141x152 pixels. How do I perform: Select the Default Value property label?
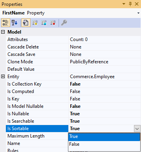pyautogui.click(x=21, y=69)
